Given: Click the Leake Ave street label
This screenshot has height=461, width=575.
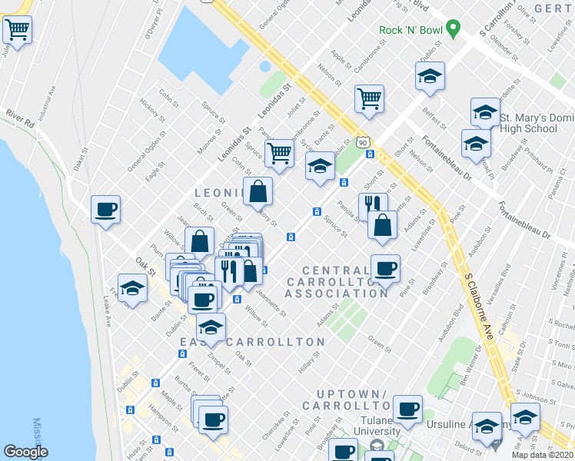Looking at the screenshot, I should 107,311.
